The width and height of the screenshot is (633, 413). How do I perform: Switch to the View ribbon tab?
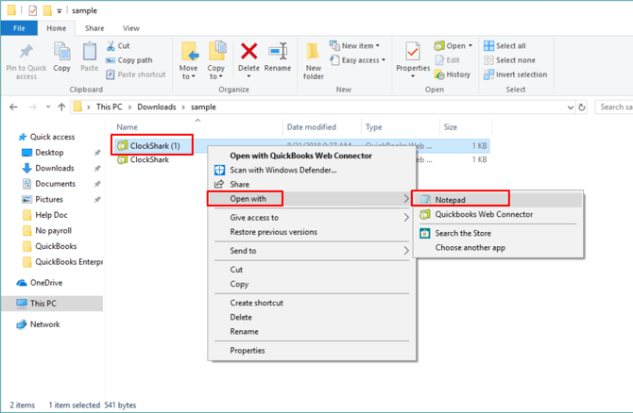point(130,28)
